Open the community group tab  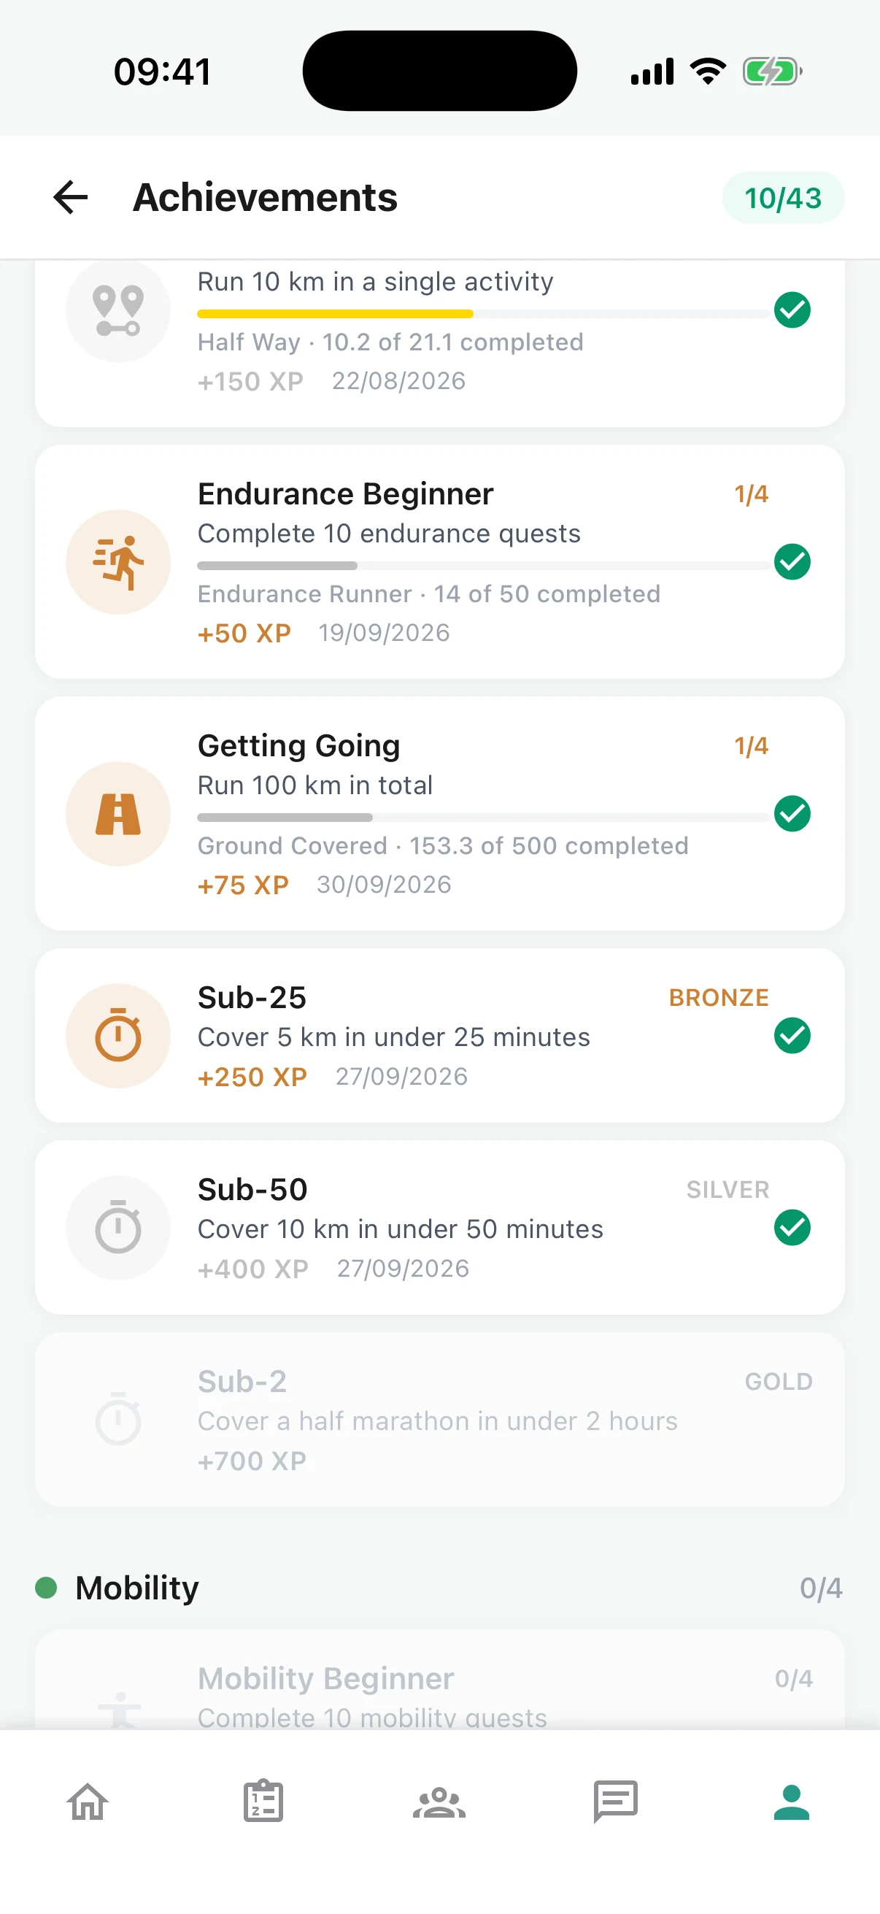click(x=439, y=1802)
